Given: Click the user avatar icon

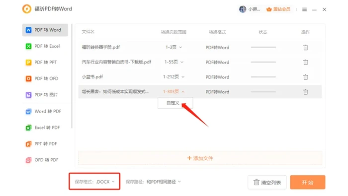Looking at the screenshot, I should click(x=243, y=9).
